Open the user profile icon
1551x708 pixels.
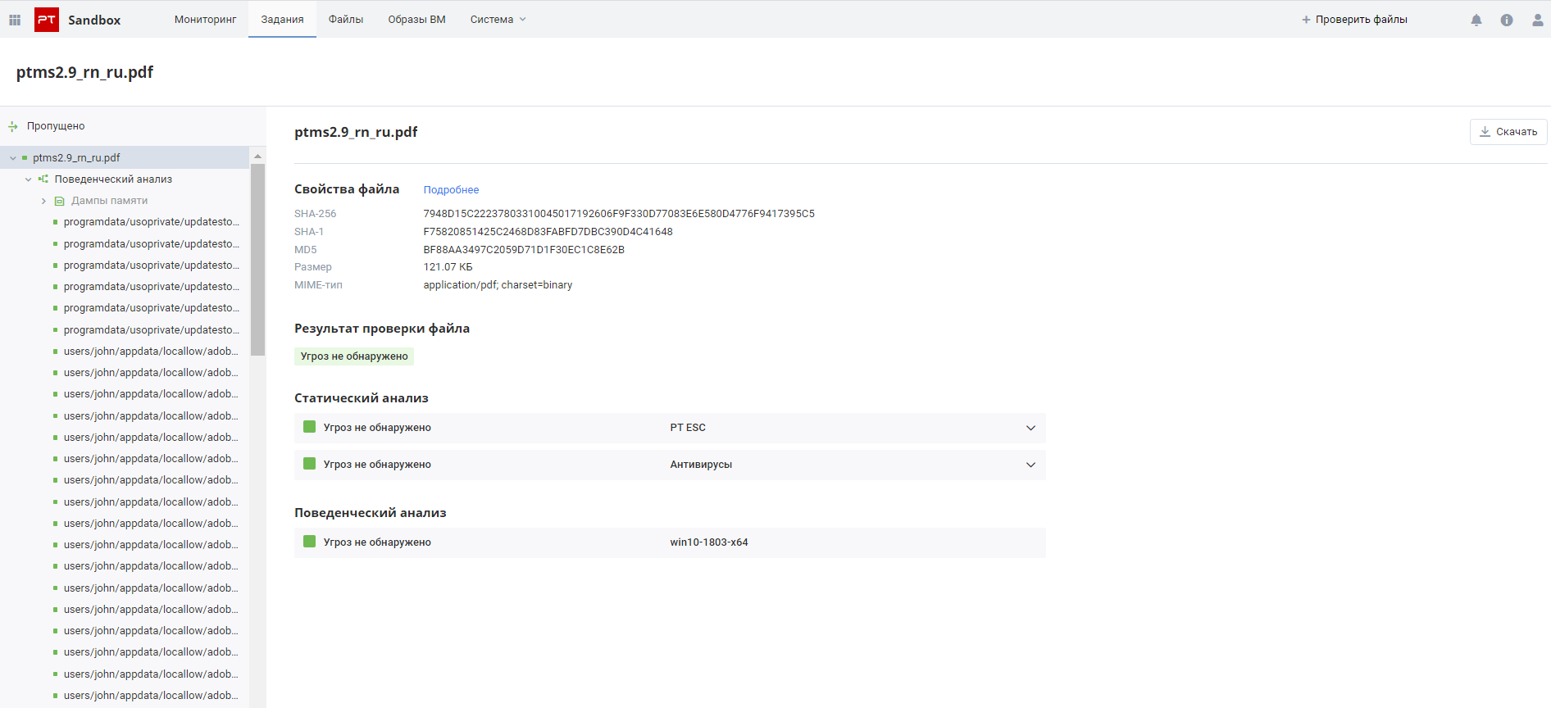[x=1537, y=20]
